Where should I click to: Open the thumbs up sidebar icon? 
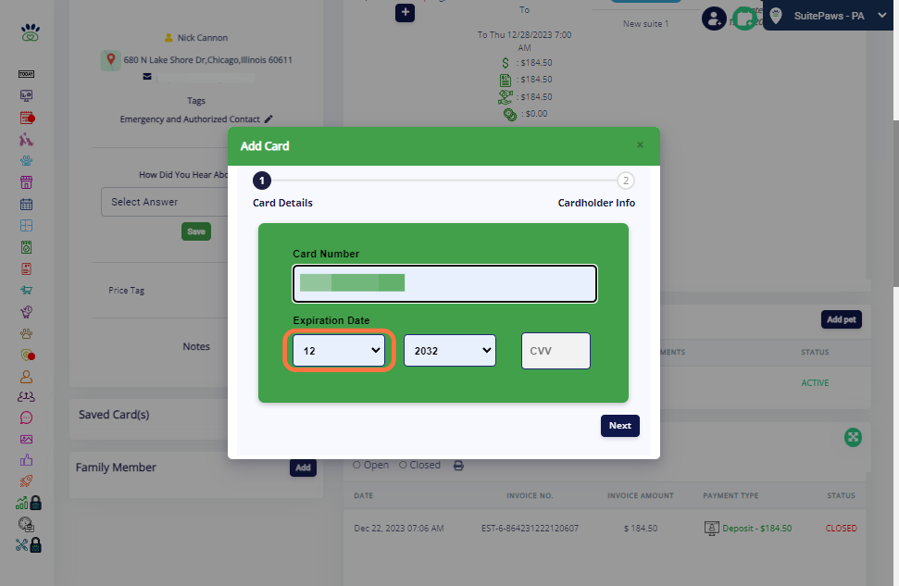tap(26, 460)
